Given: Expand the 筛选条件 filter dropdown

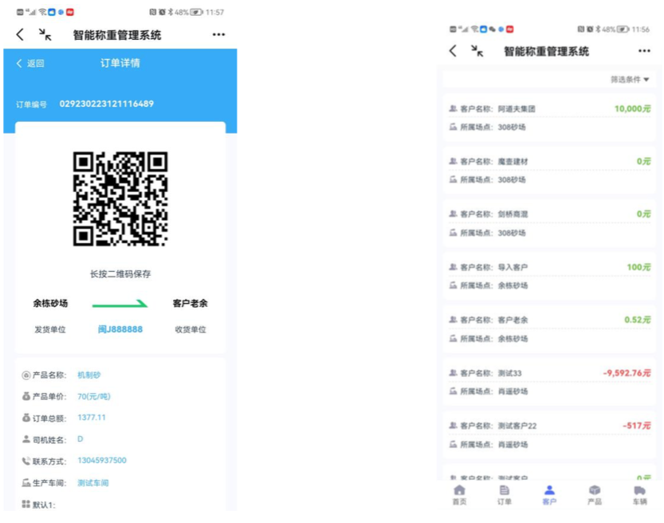Looking at the screenshot, I should point(630,80).
